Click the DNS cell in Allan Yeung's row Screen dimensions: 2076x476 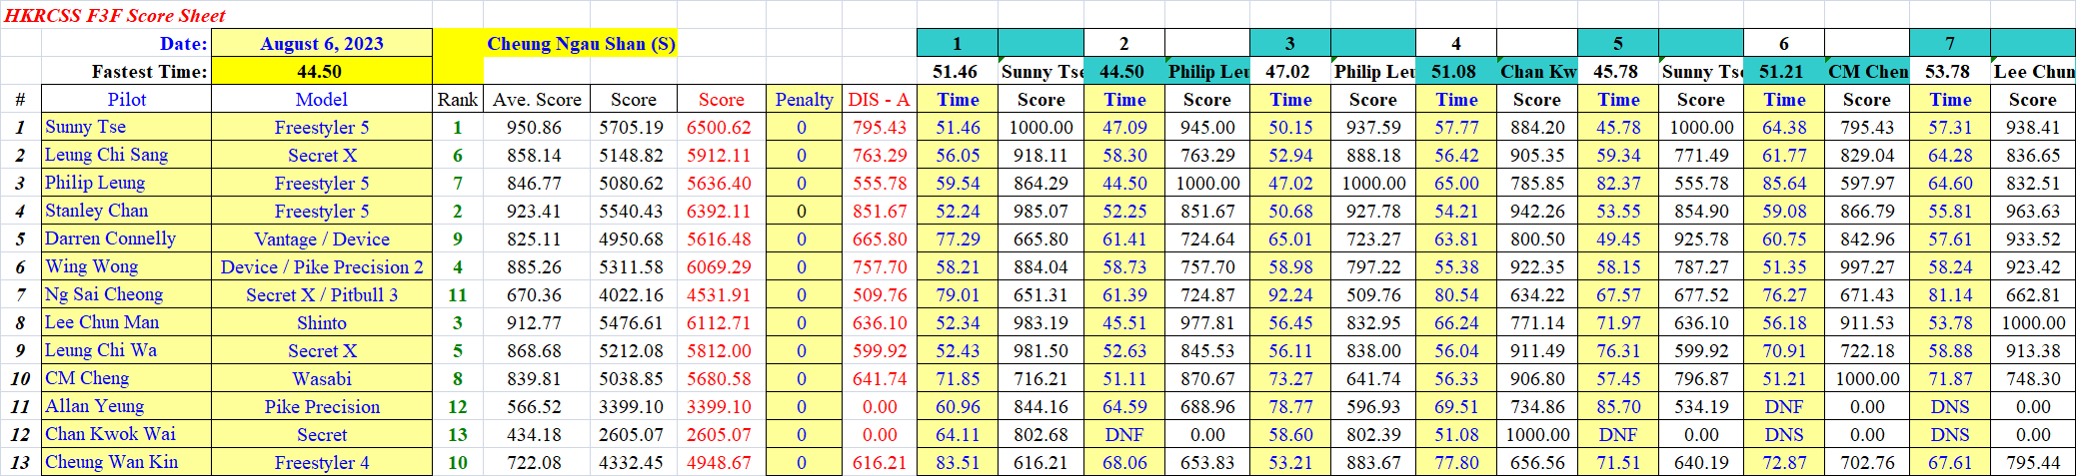click(1950, 406)
